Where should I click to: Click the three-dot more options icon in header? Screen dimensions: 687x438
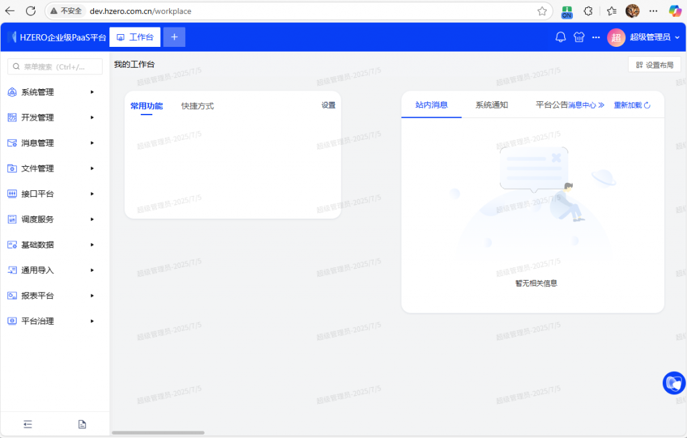(x=596, y=38)
